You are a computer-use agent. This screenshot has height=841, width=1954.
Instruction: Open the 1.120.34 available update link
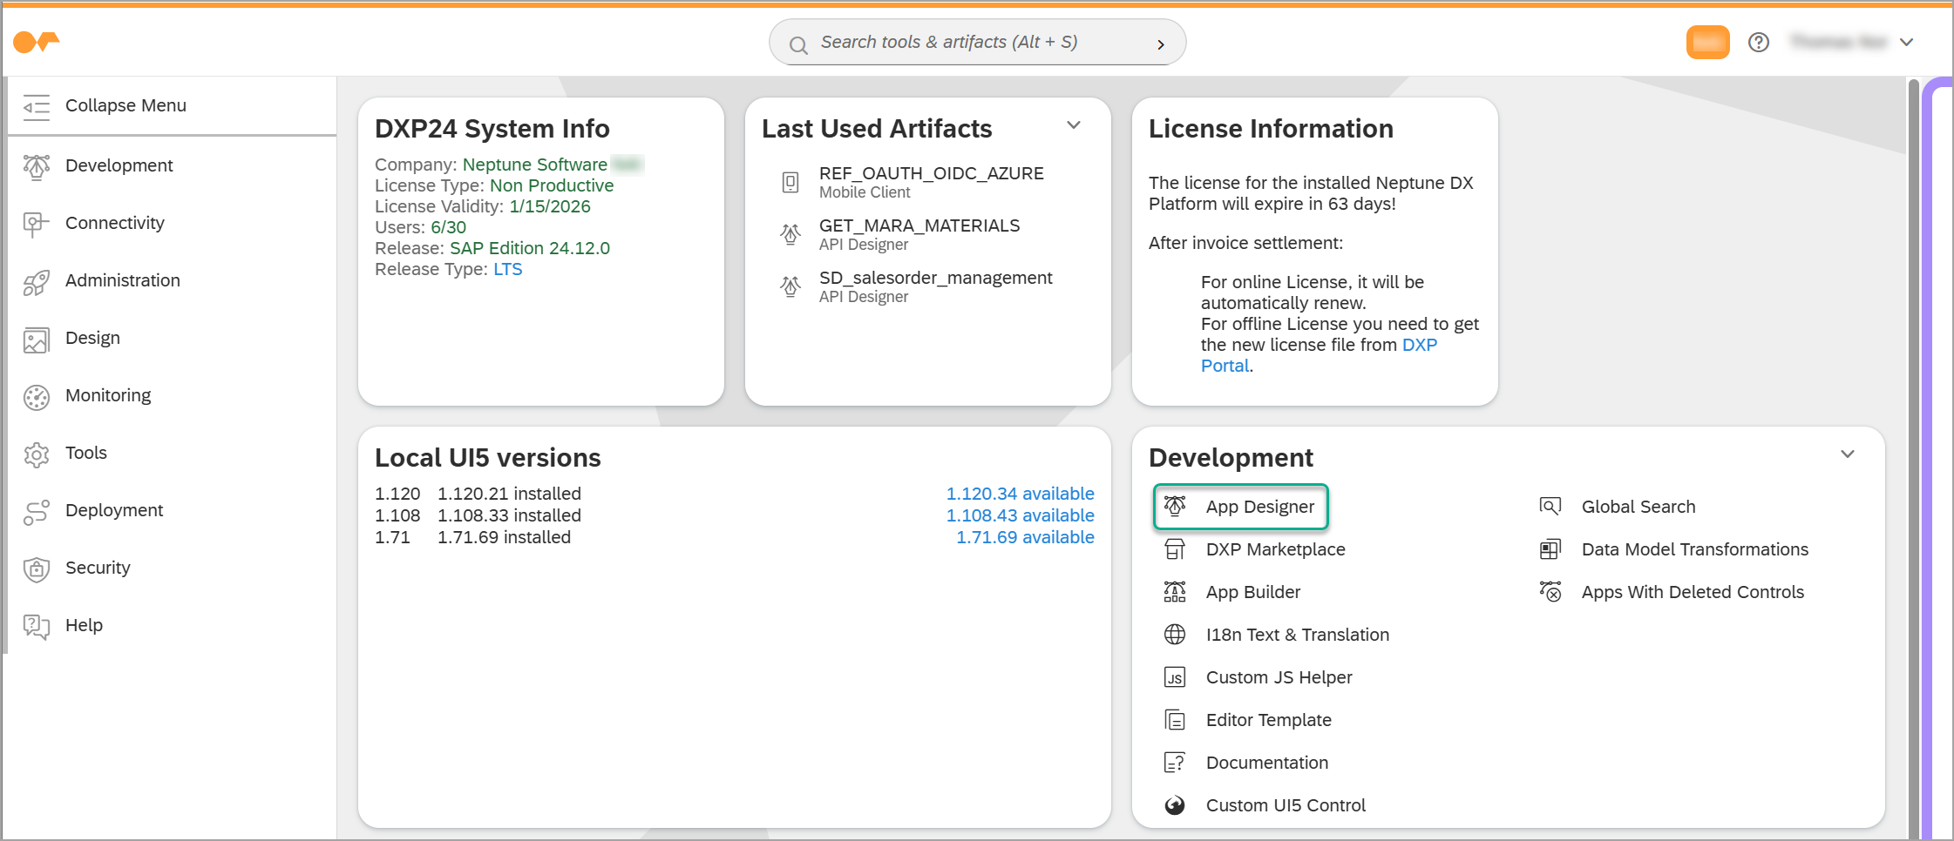click(1020, 493)
